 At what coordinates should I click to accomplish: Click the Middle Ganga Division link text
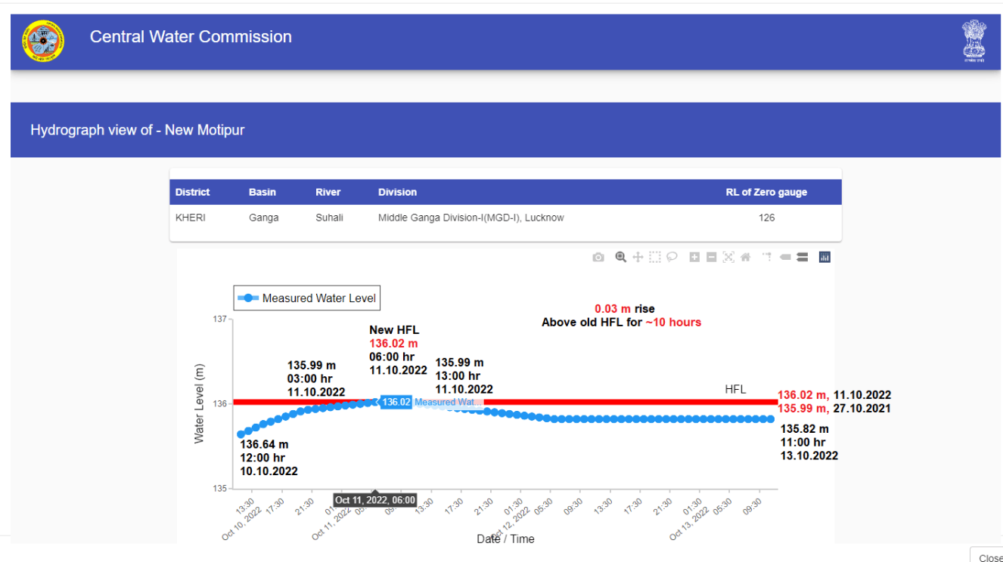(470, 217)
